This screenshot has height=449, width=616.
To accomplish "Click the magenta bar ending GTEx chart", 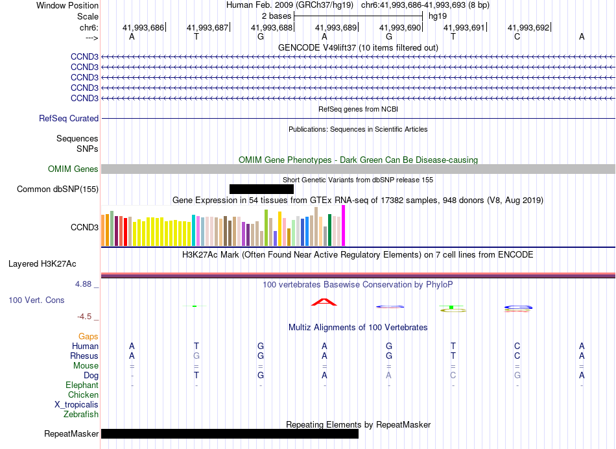I will [344, 226].
